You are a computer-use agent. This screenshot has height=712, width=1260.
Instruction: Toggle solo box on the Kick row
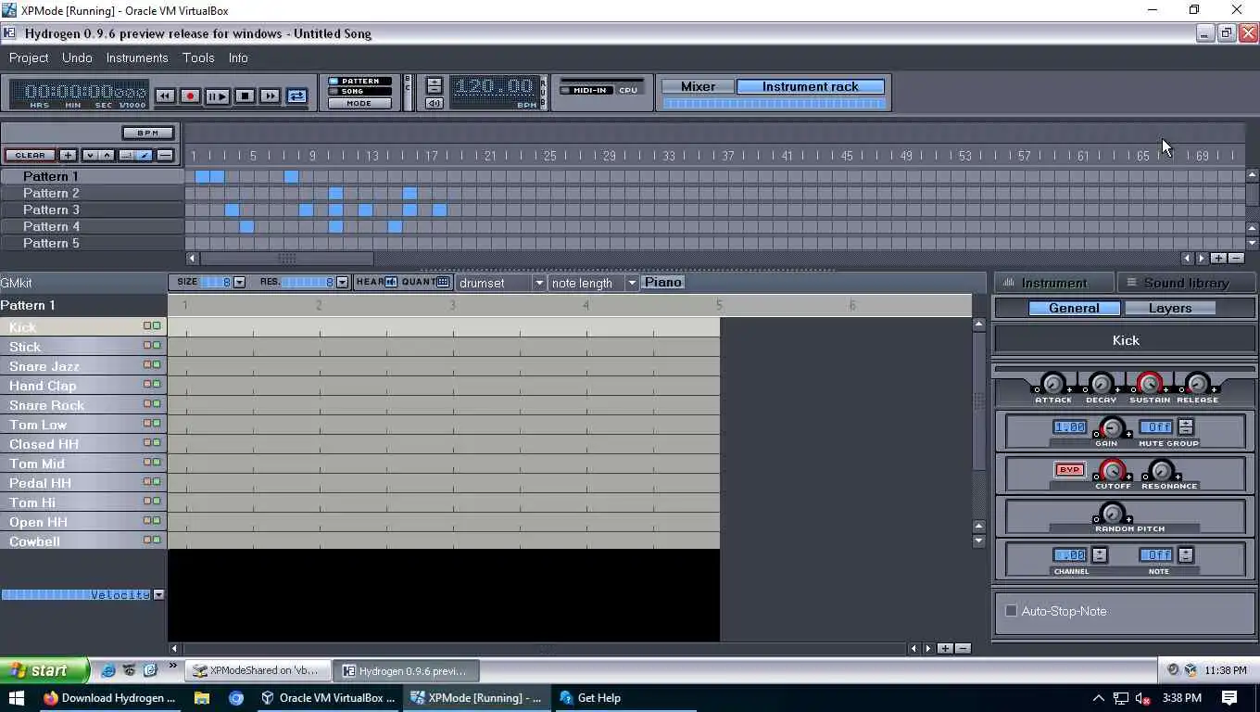(x=157, y=326)
